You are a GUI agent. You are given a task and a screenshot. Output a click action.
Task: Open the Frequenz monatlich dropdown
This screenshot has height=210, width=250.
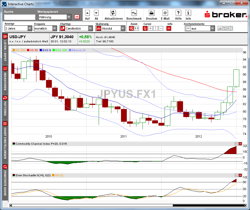pos(45,28)
